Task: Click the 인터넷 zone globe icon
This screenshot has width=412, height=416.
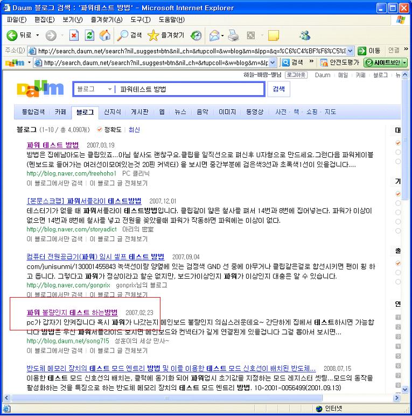Action: [319, 408]
